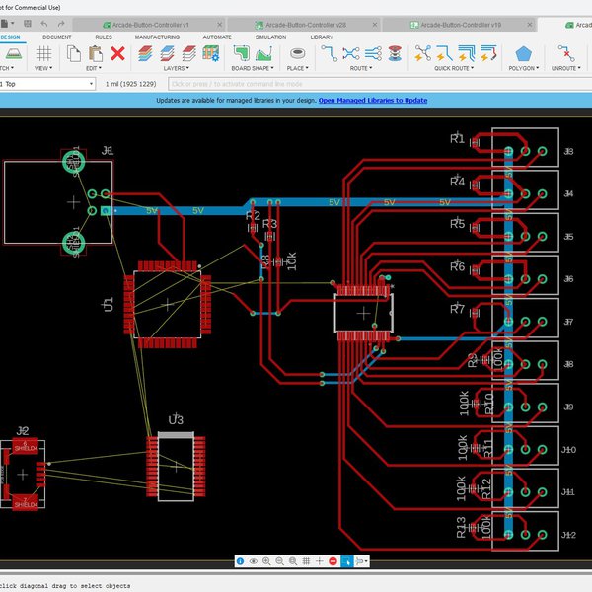
Task: Select the Quick Route airwire tool
Action: point(423,53)
